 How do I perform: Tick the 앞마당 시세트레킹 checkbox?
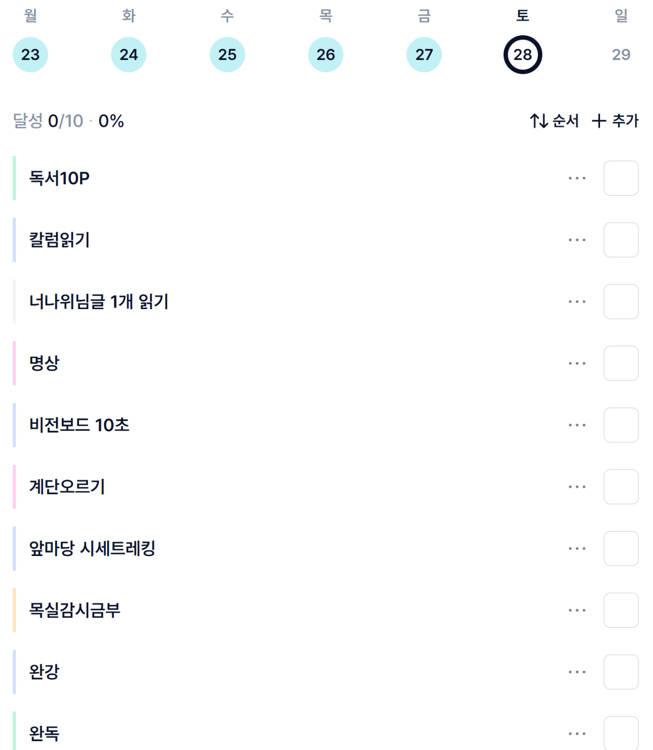coord(621,549)
